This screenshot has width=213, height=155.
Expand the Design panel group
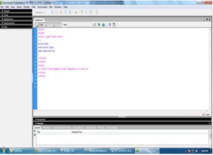[16, 11]
